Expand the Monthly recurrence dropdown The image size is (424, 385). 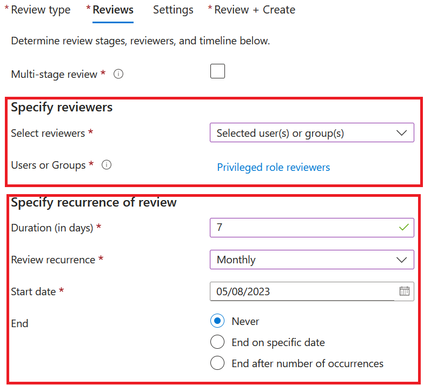coord(303,260)
